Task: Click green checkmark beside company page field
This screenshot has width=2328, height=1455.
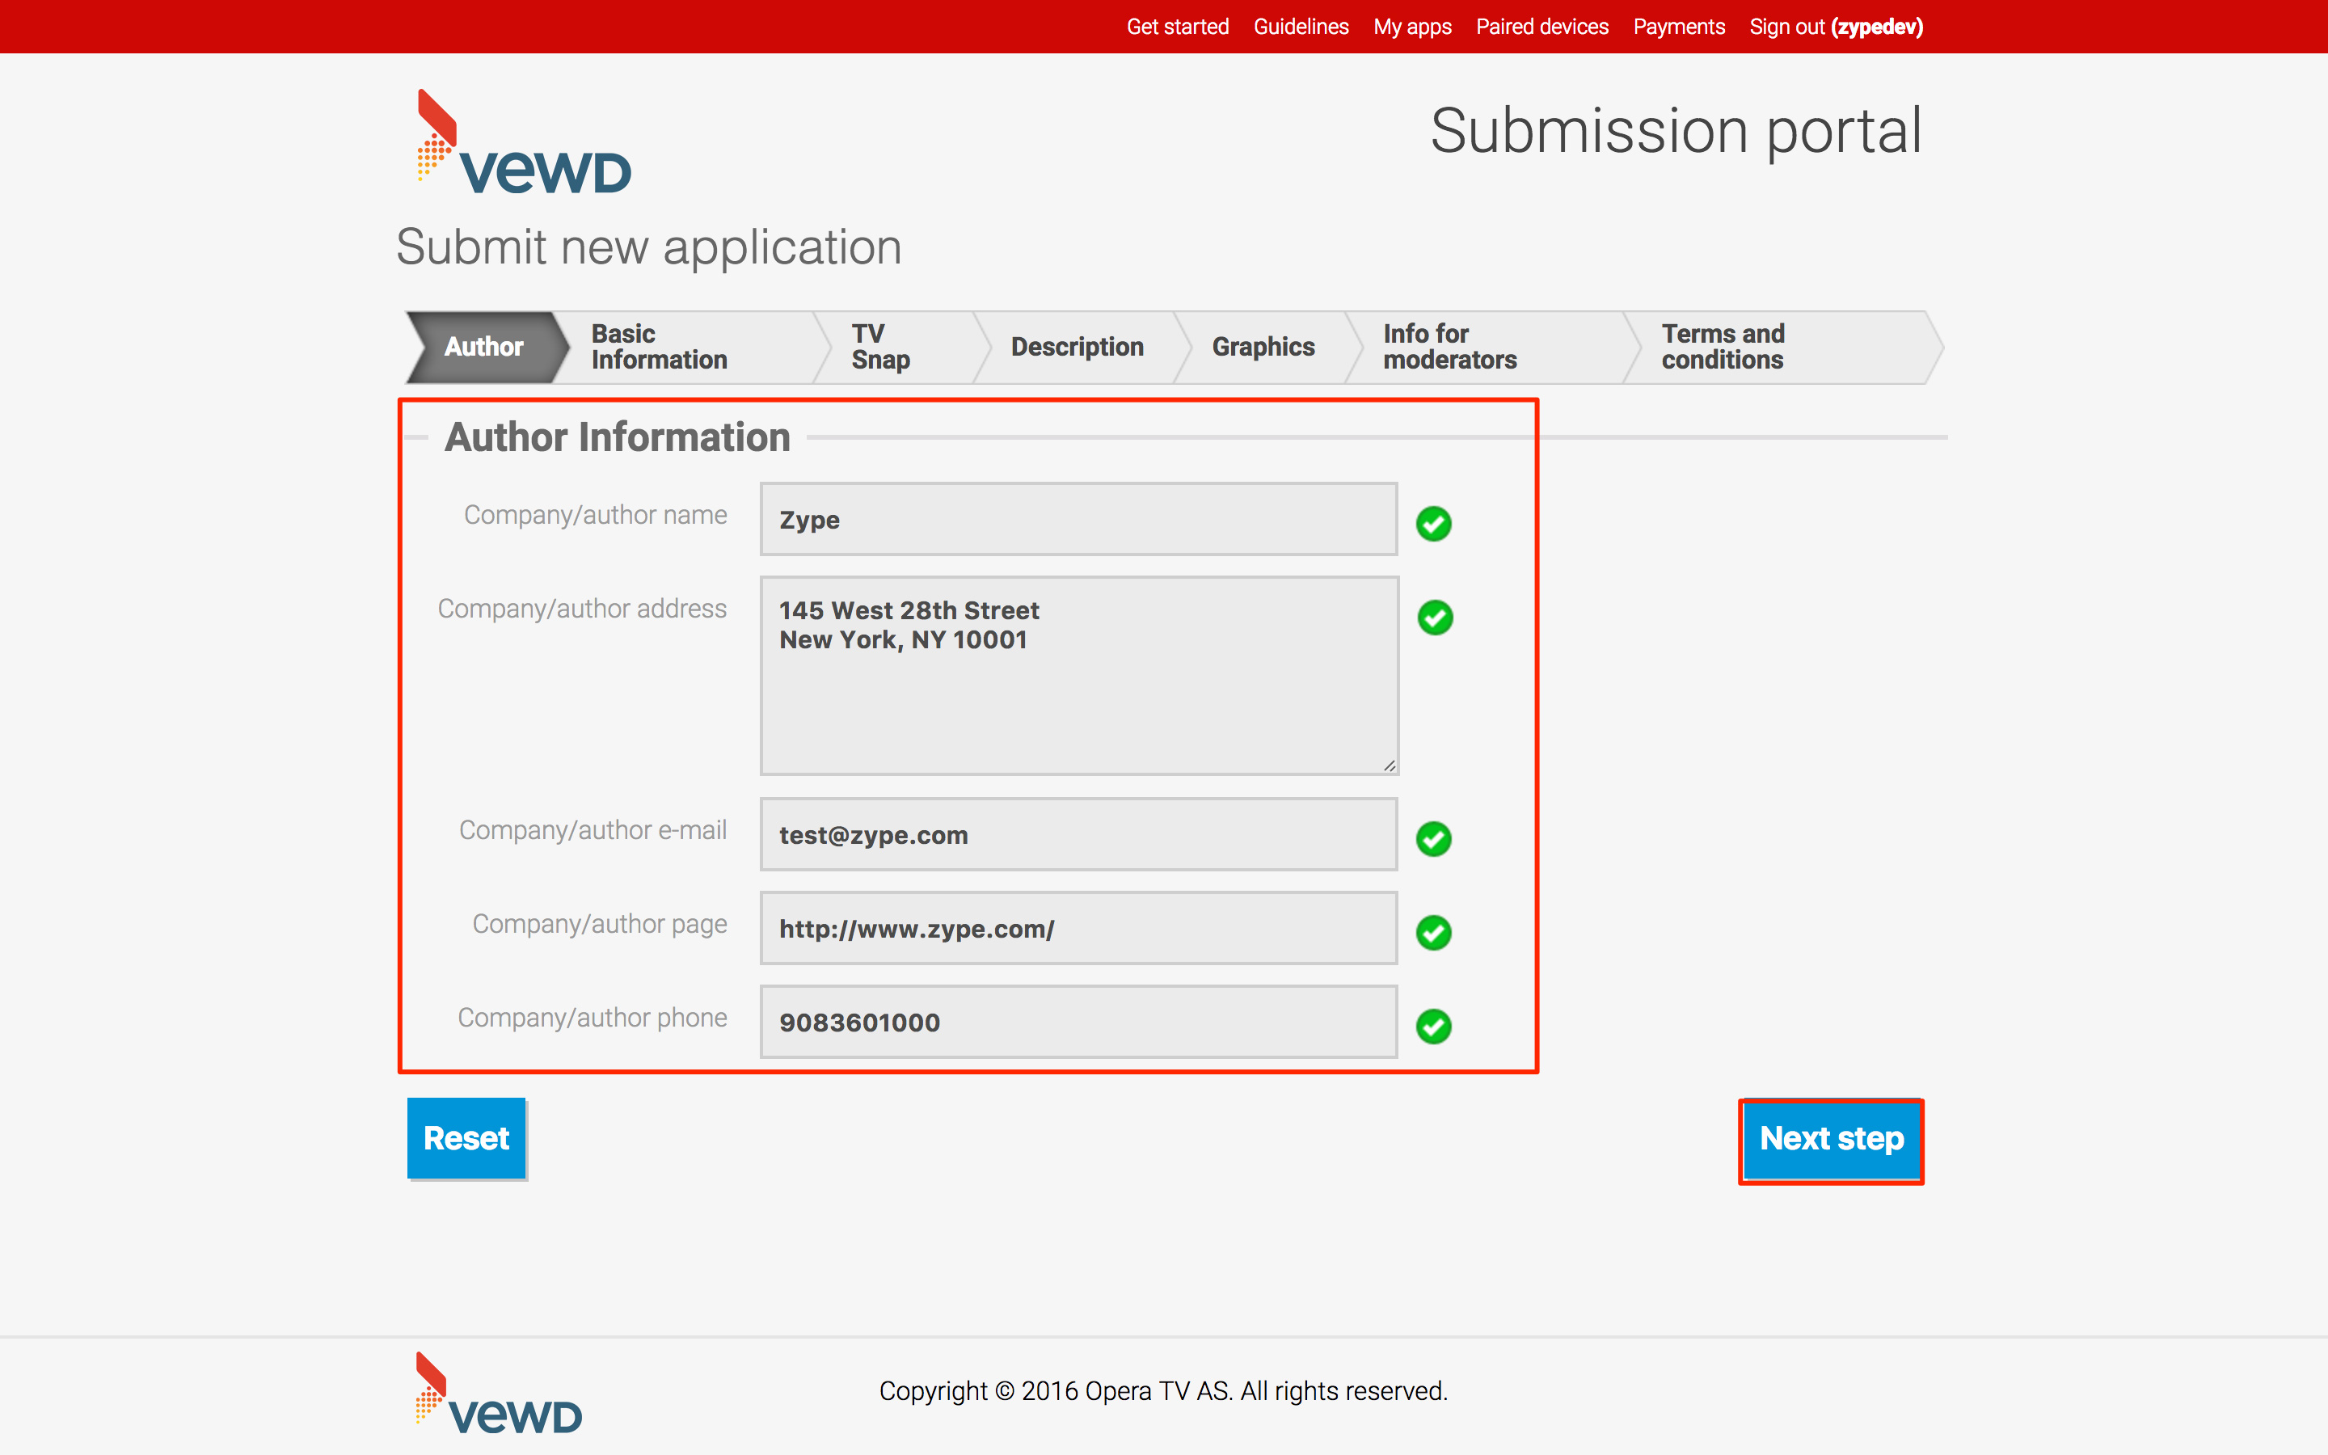Action: [1433, 933]
